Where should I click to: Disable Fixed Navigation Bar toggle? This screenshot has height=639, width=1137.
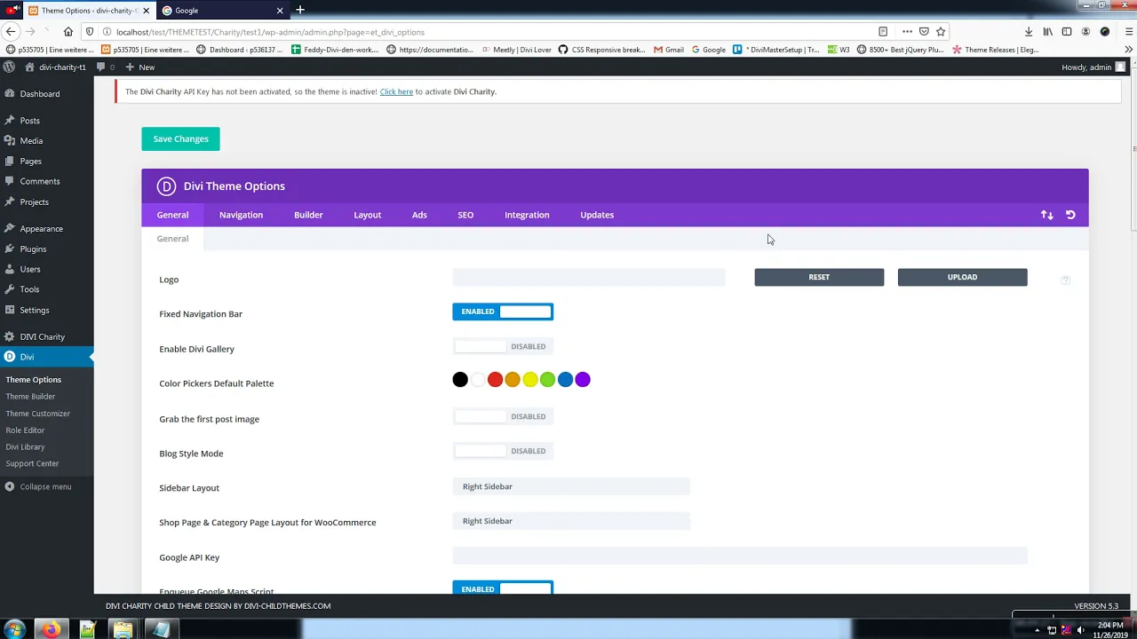[x=503, y=312]
